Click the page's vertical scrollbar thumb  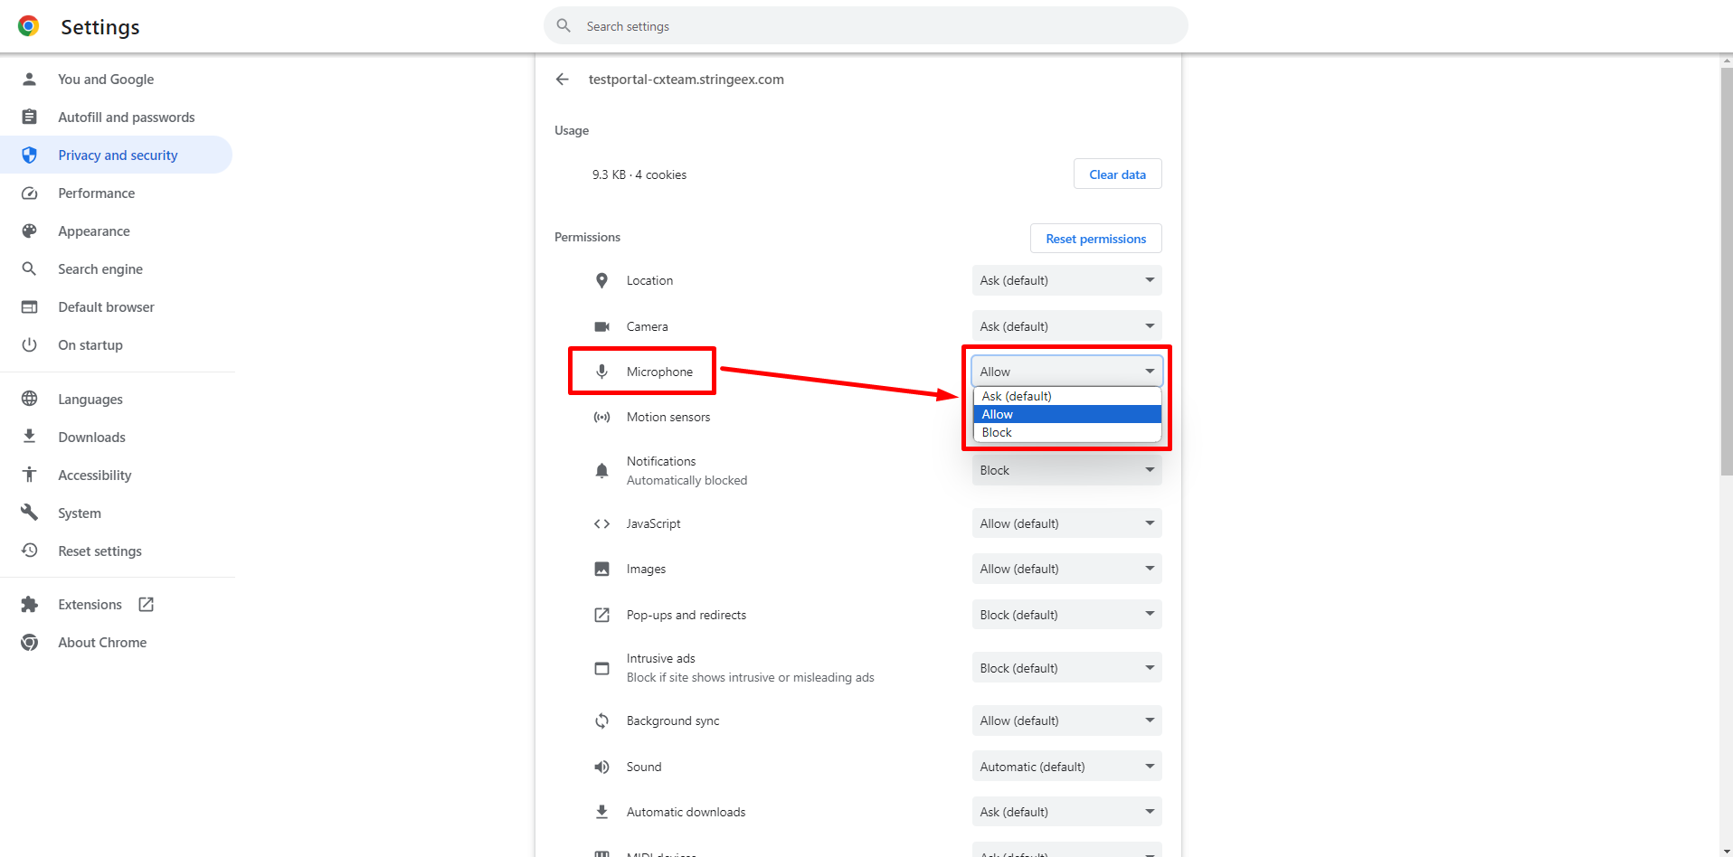coord(1726,271)
